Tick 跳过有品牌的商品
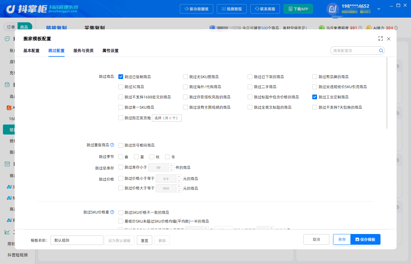411x264 pixels. pyautogui.click(x=315, y=77)
